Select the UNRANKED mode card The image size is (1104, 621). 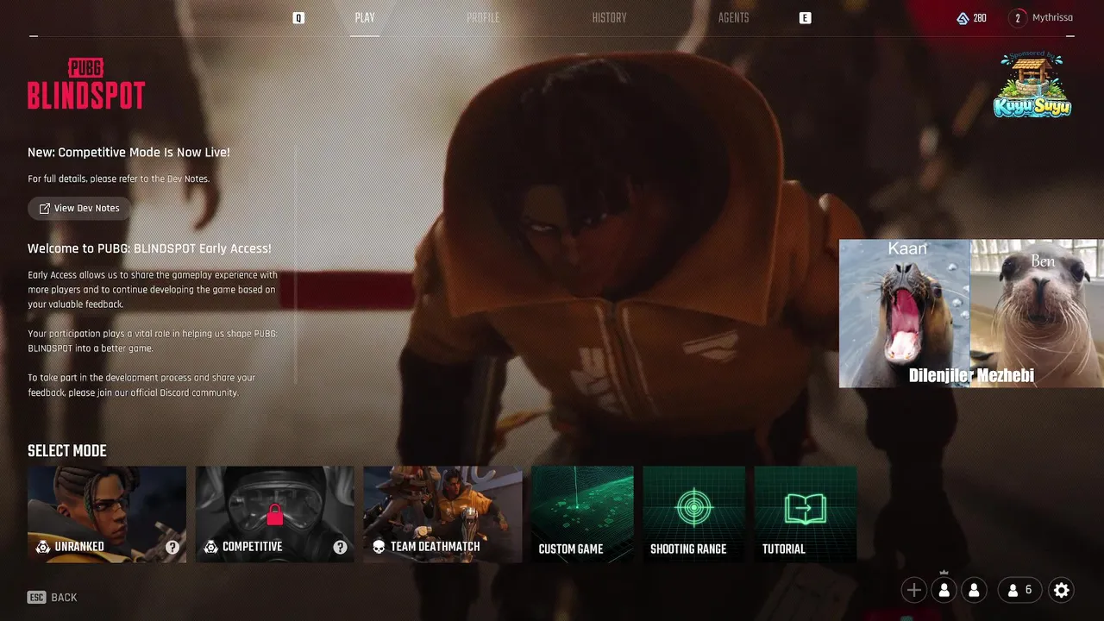point(107,514)
